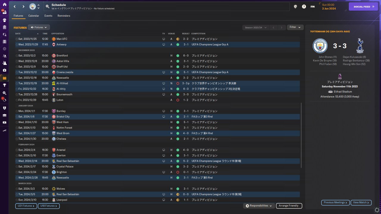The width and height of the screenshot is (381, 214).
Task: Toggle the reminder circle on Brentford fixture
Action: point(17,56)
